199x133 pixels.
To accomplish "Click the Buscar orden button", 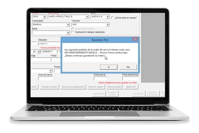I will pos(96,87).
